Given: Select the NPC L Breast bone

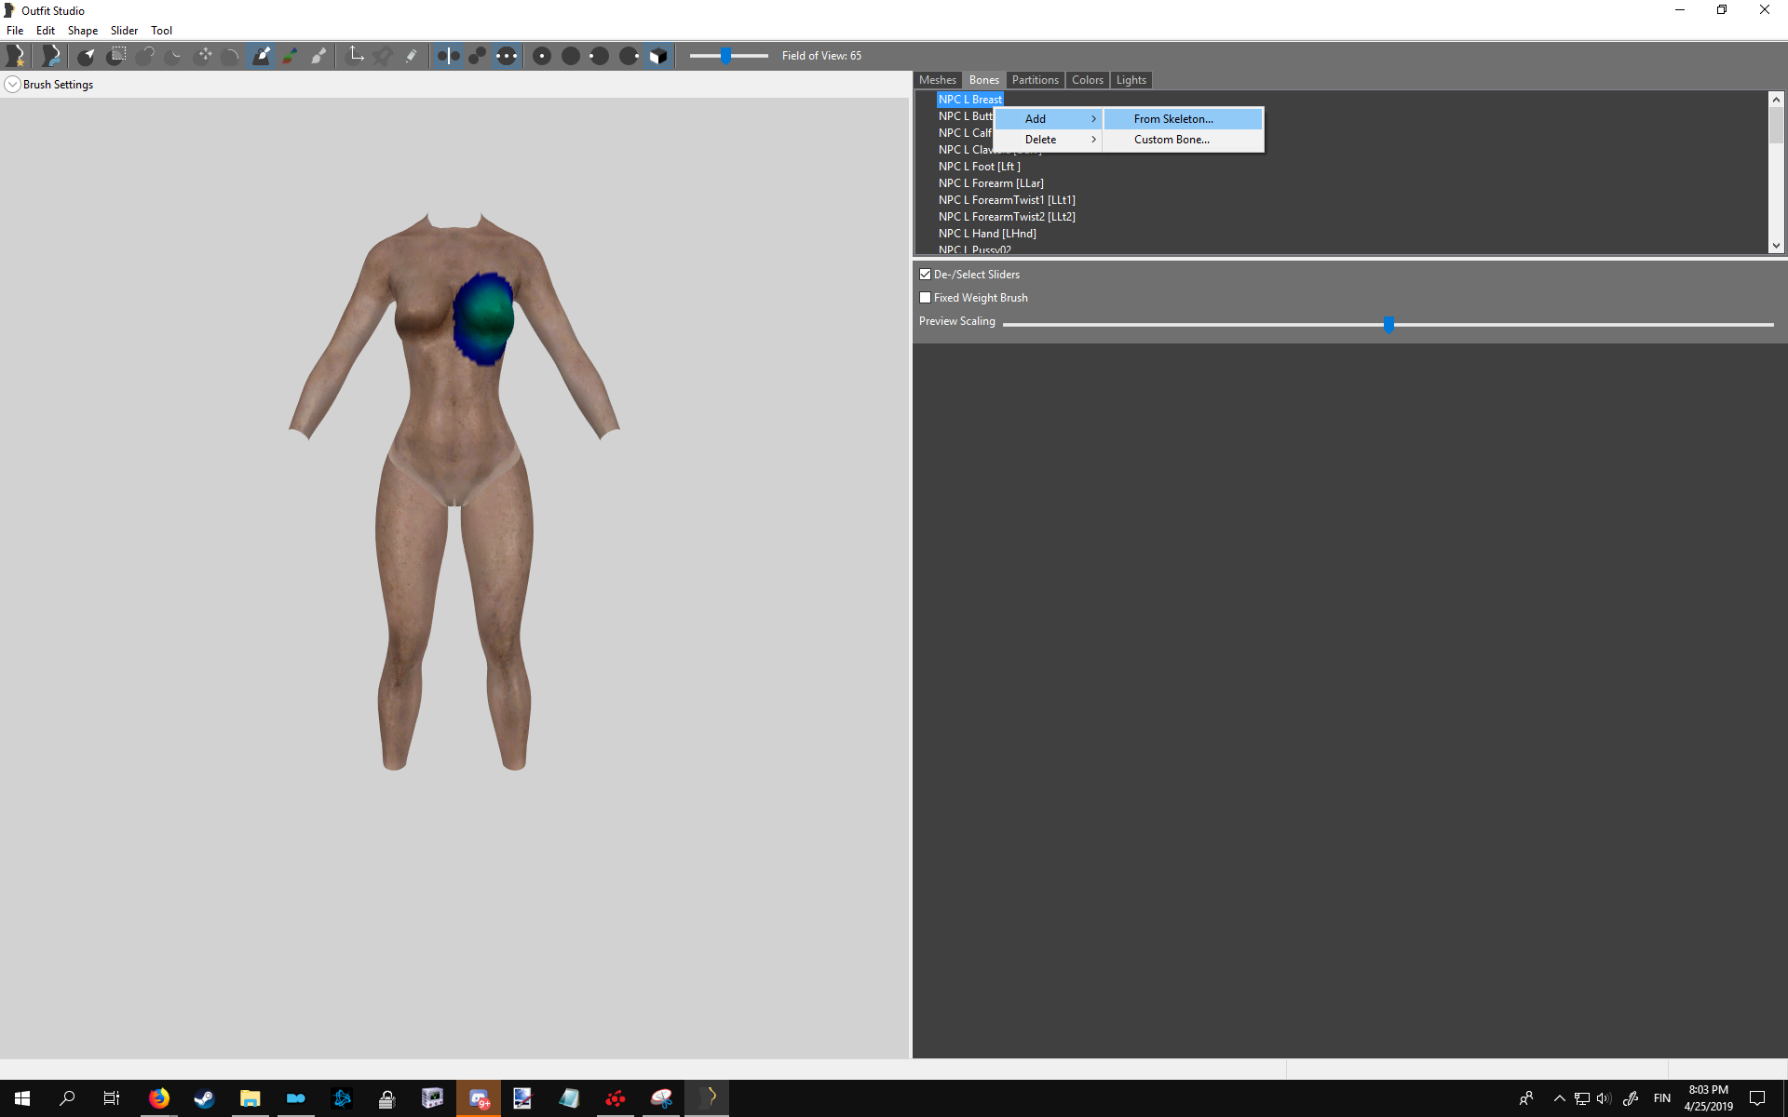Looking at the screenshot, I should coord(970,100).
